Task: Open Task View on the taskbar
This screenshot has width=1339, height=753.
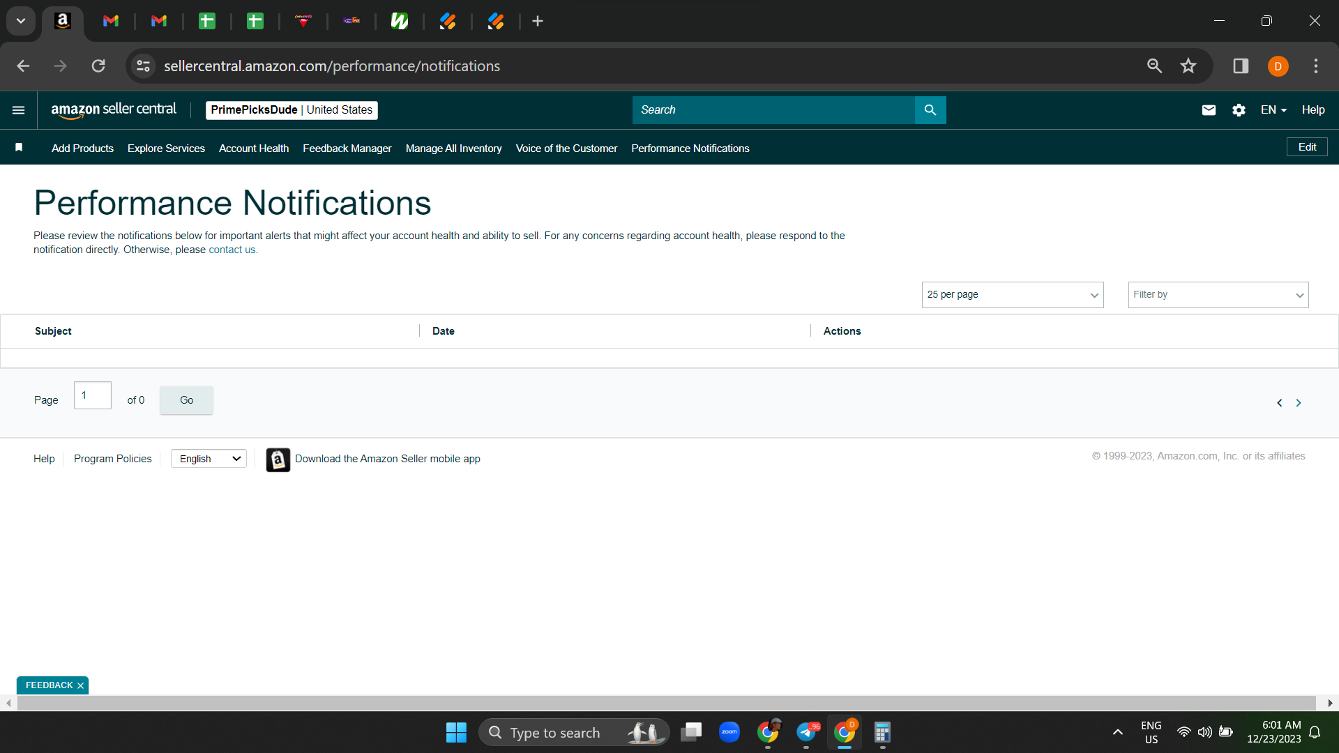Action: 691,732
